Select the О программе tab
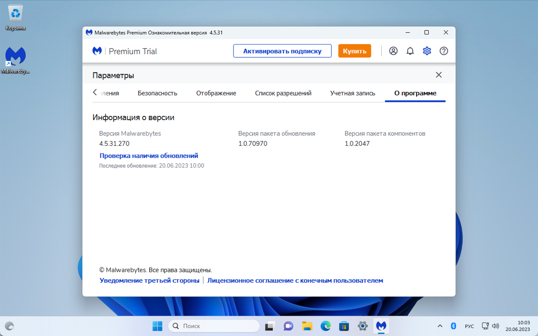538x336 pixels. click(415, 93)
